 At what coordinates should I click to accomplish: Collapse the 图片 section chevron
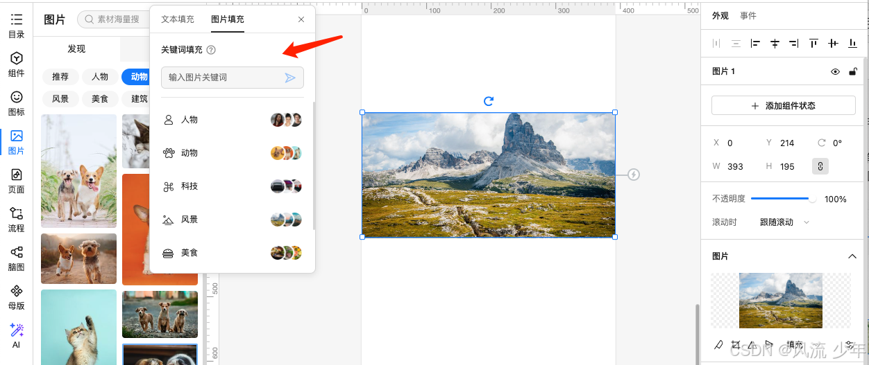coord(852,256)
